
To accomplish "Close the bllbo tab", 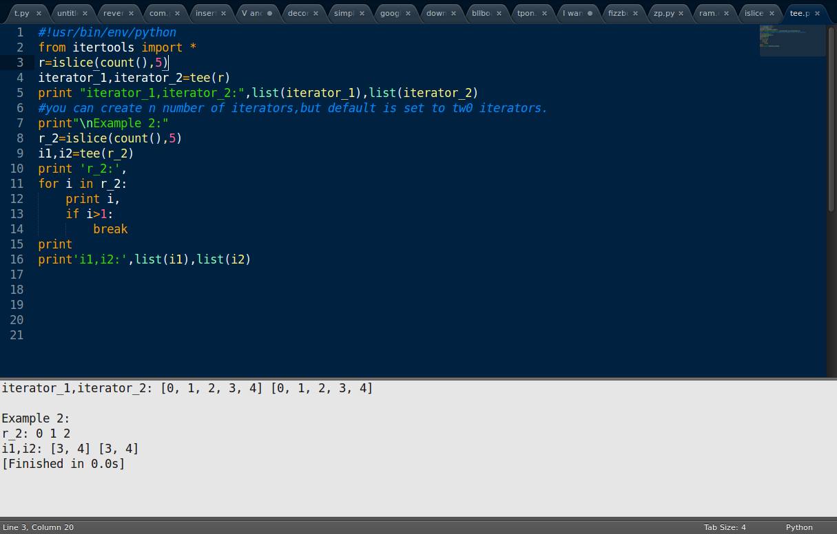I will tap(500, 14).
